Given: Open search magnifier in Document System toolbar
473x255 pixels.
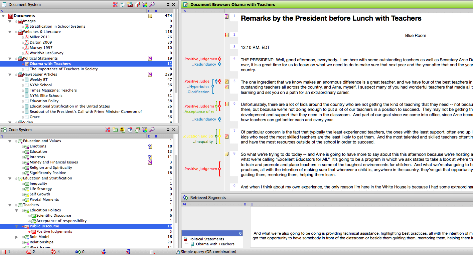Looking at the screenshot, I should (152, 5).
